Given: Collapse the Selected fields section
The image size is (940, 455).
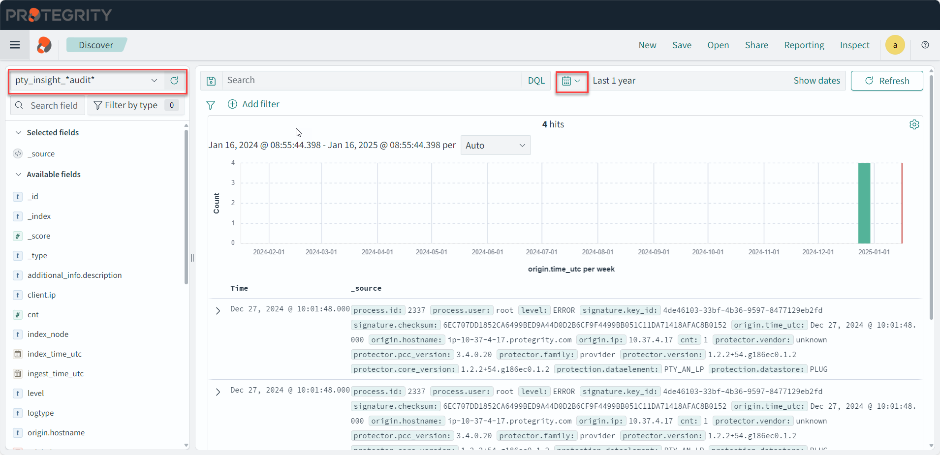Looking at the screenshot, I should pos(19,133).
